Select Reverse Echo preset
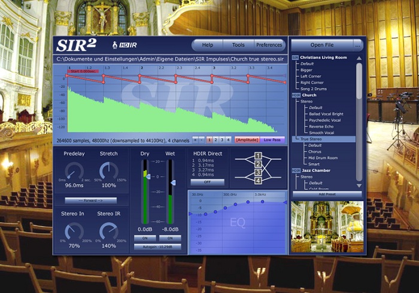Viewport: 419px width, 293px height. (x=321, y=127)
